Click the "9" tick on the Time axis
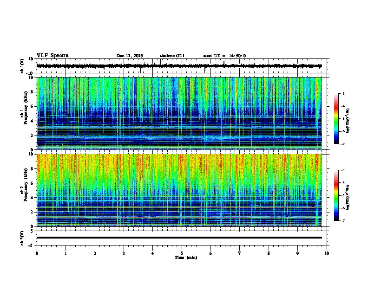 pyautogui.click(x=297, y=253)
